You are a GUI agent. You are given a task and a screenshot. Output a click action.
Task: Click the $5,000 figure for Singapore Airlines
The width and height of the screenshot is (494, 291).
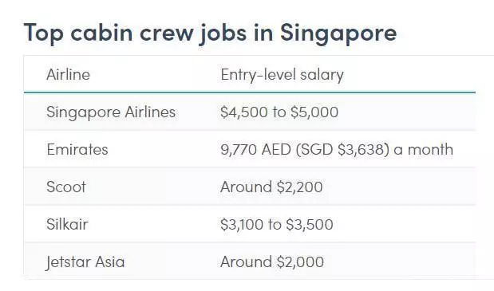(x=314, y=112)
